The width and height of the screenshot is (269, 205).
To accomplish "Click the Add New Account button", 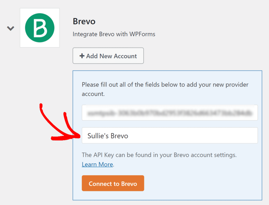I will coord(108,56).
